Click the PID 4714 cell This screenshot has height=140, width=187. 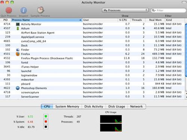pos(7,24)
